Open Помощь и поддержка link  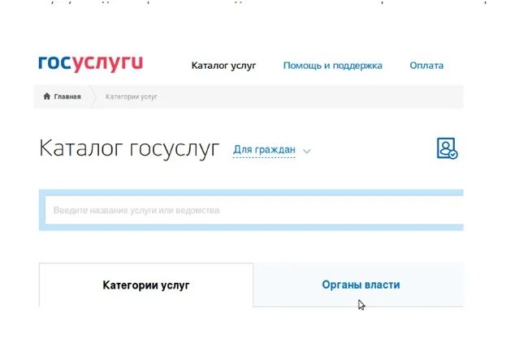pos(332,66)
